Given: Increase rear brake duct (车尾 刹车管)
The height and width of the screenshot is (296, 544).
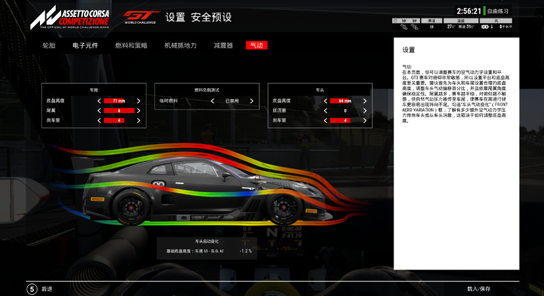Looking at the screenshot, I should pos(139,120).
